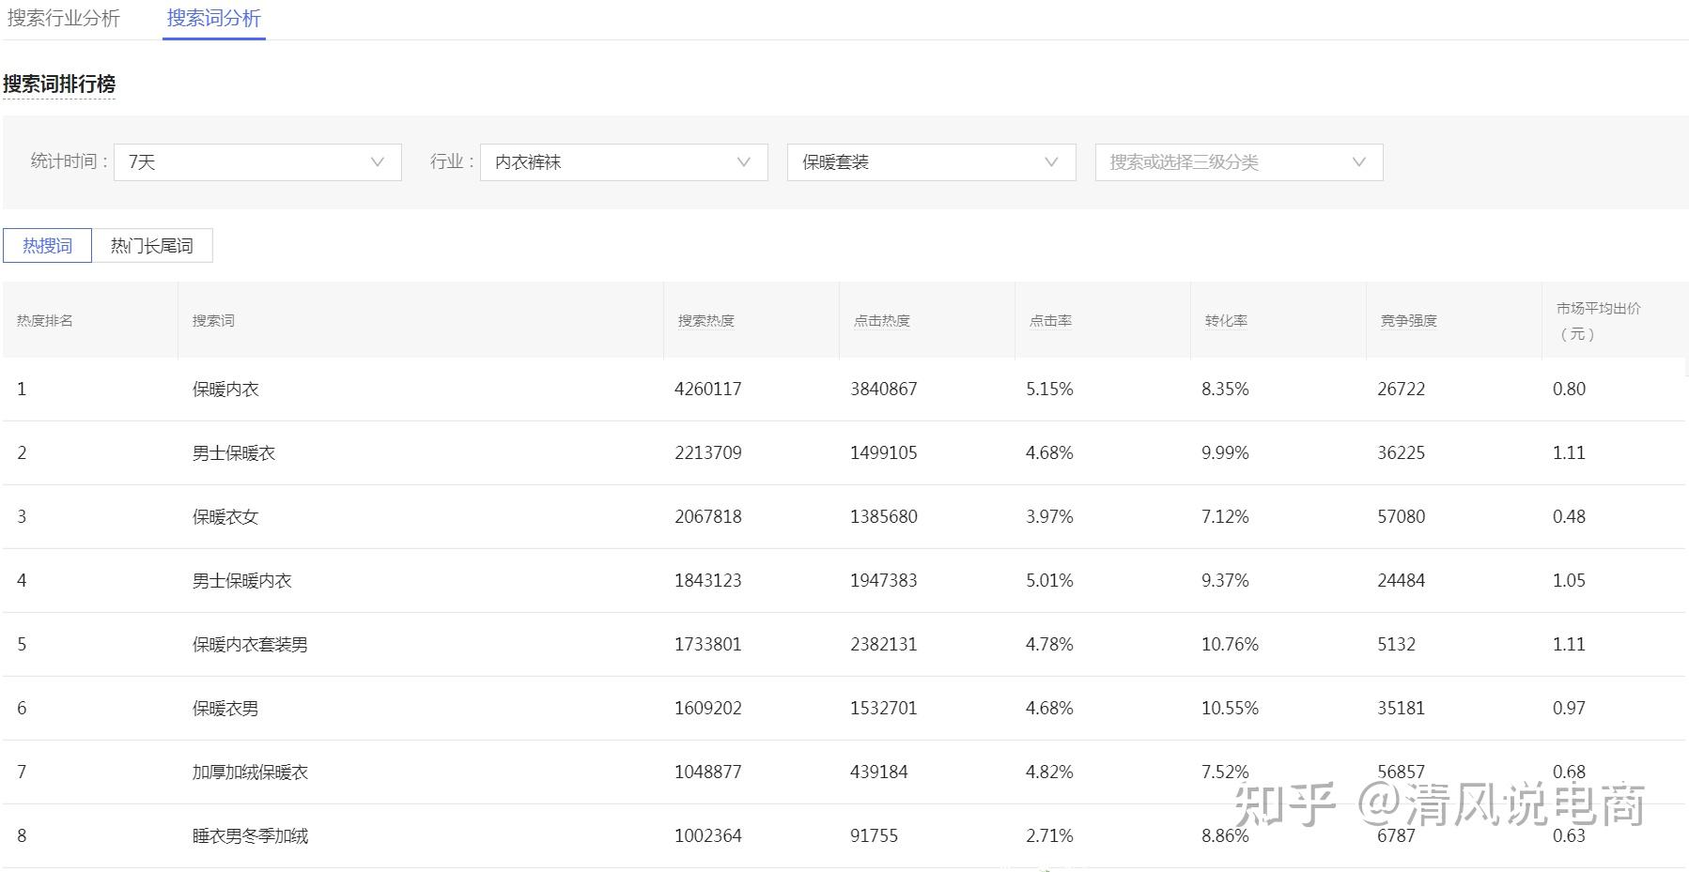
Task: Click competition value 35181
Action: click(1402, 709)
